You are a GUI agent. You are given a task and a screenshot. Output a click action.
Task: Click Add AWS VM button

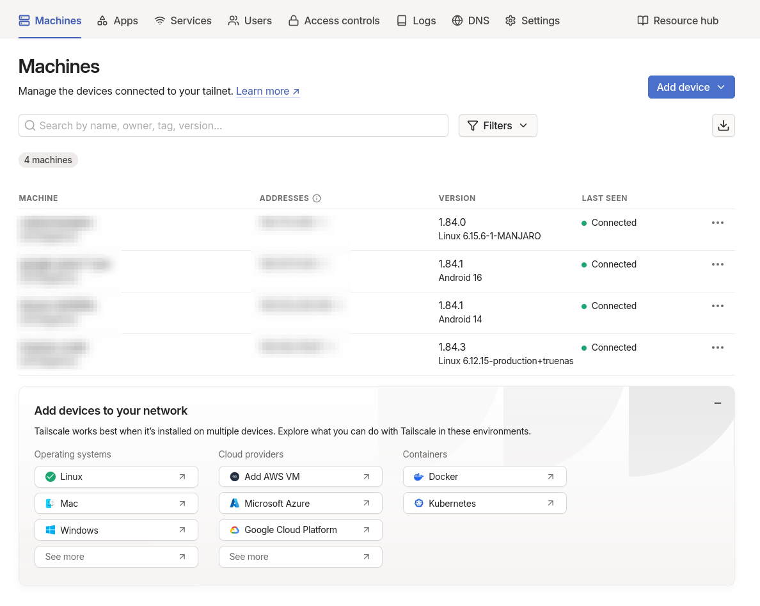tap(301, 477)
